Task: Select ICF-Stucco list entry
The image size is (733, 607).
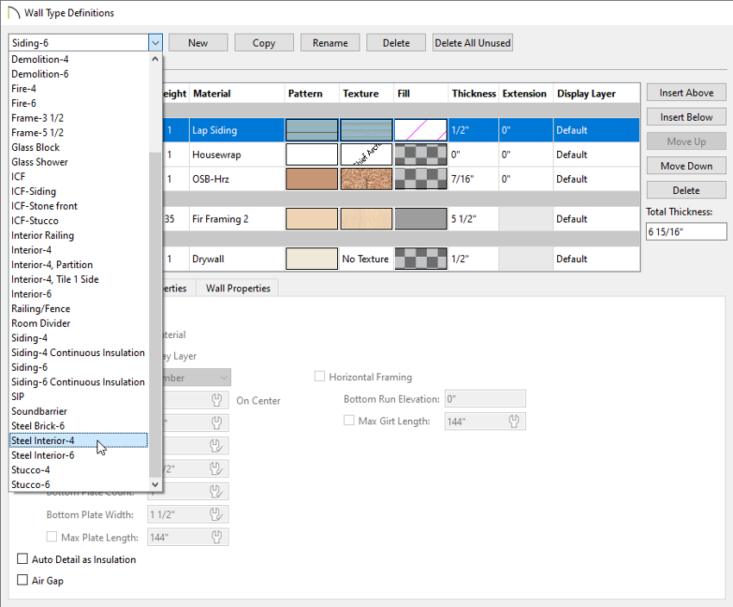Action: tap(78, 221)
